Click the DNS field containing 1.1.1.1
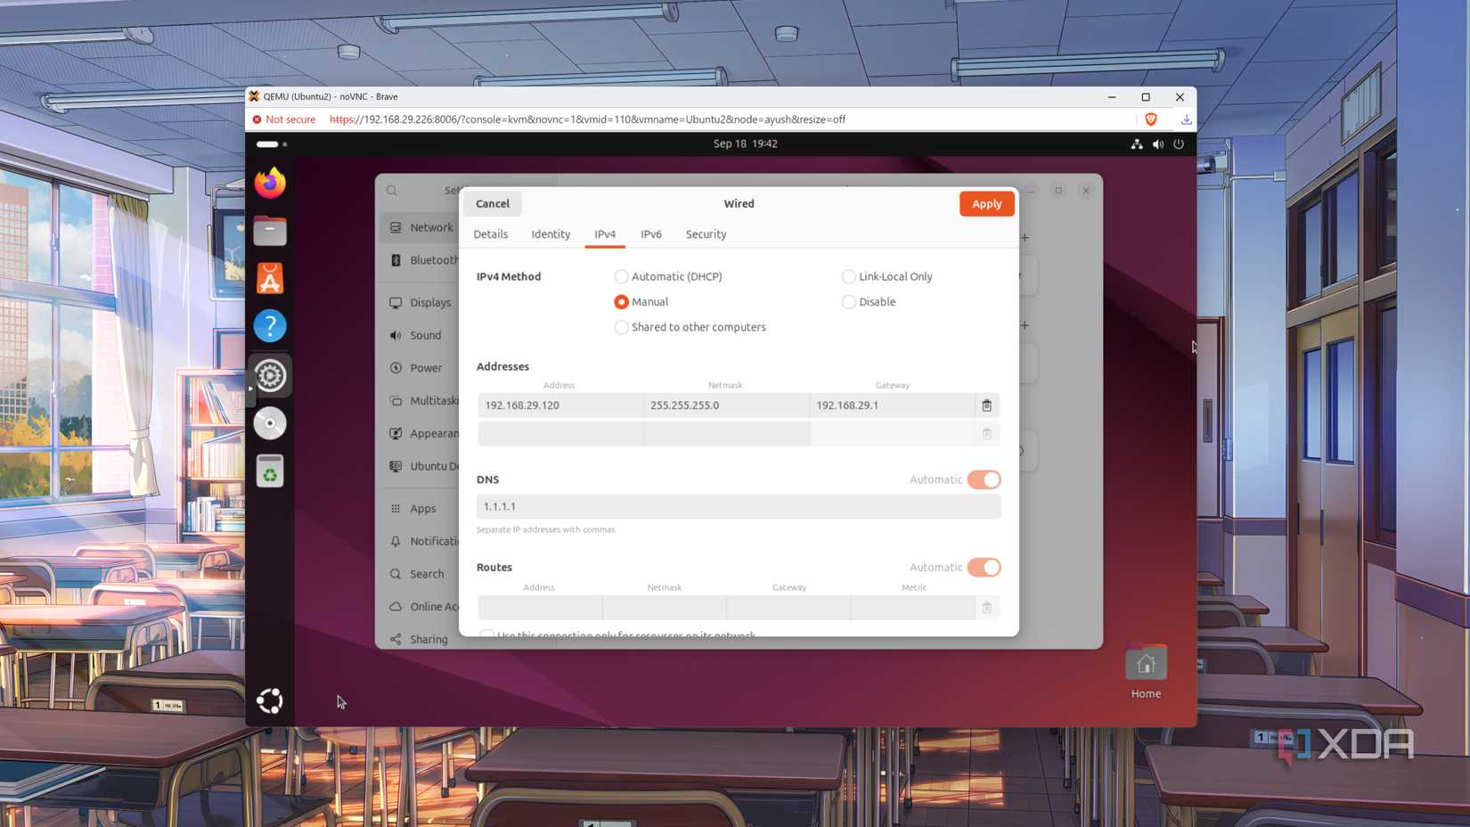The width and height of the screenshot is (1470, 827). coord(738,506)
